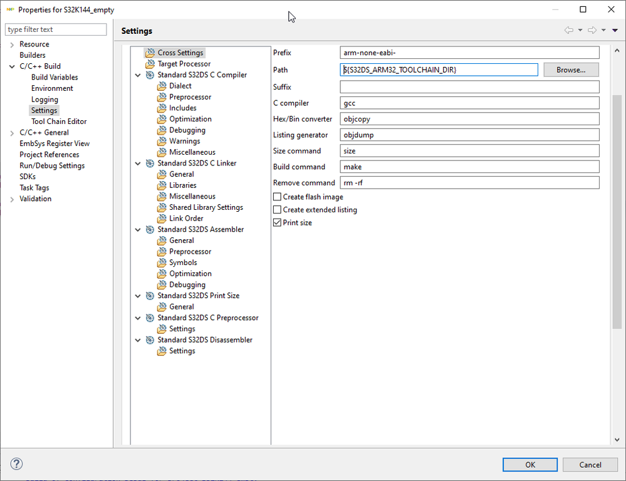
Task: Click the Dialect option icon
Action: pyautogui.click(x=162, y=86)
